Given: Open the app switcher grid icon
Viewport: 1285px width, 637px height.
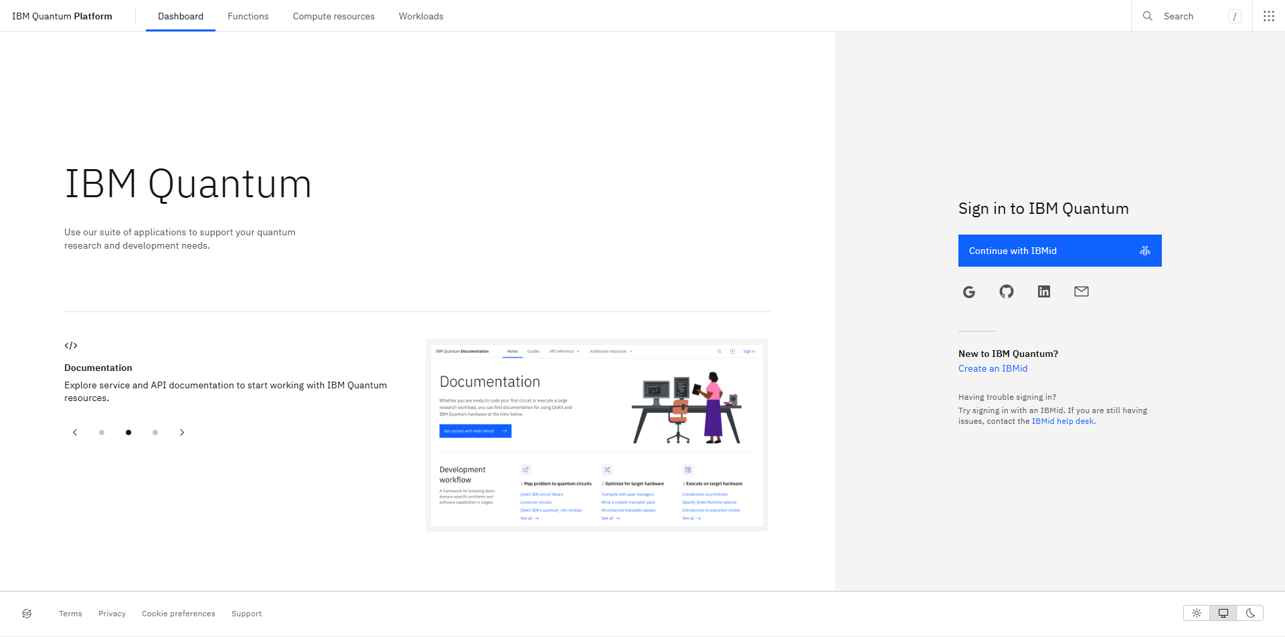Looking at the screenshot, I should click(1269, 16).
